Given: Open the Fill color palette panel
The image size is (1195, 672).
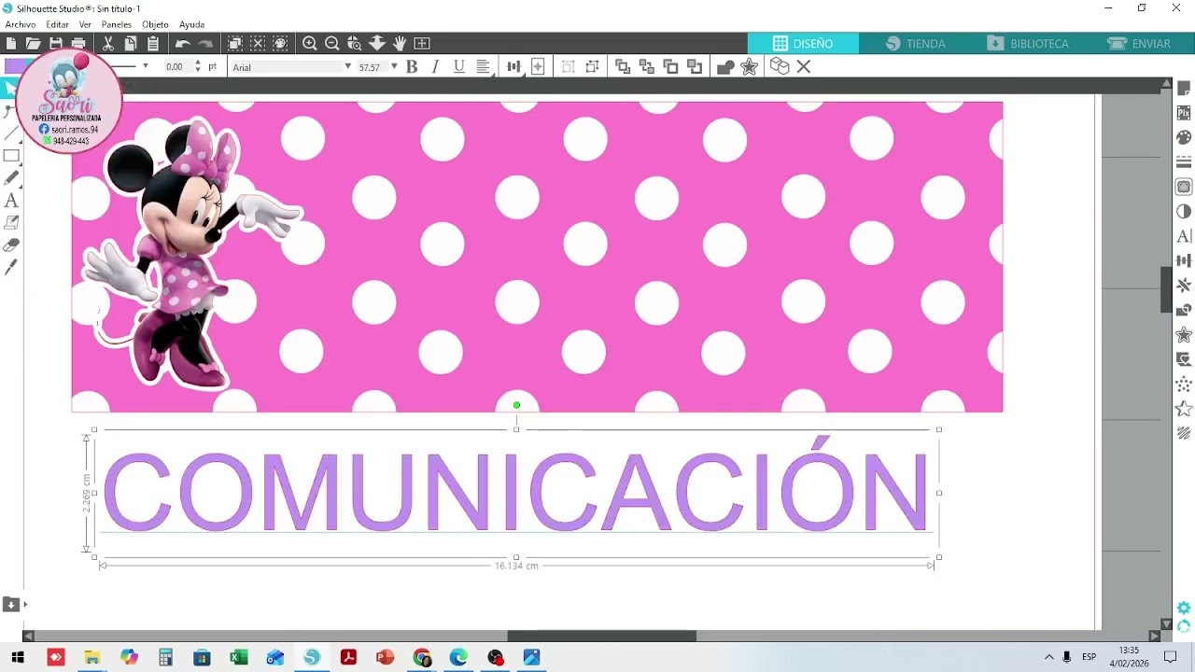Looking at the screenshot, I should click(1184, 137).
